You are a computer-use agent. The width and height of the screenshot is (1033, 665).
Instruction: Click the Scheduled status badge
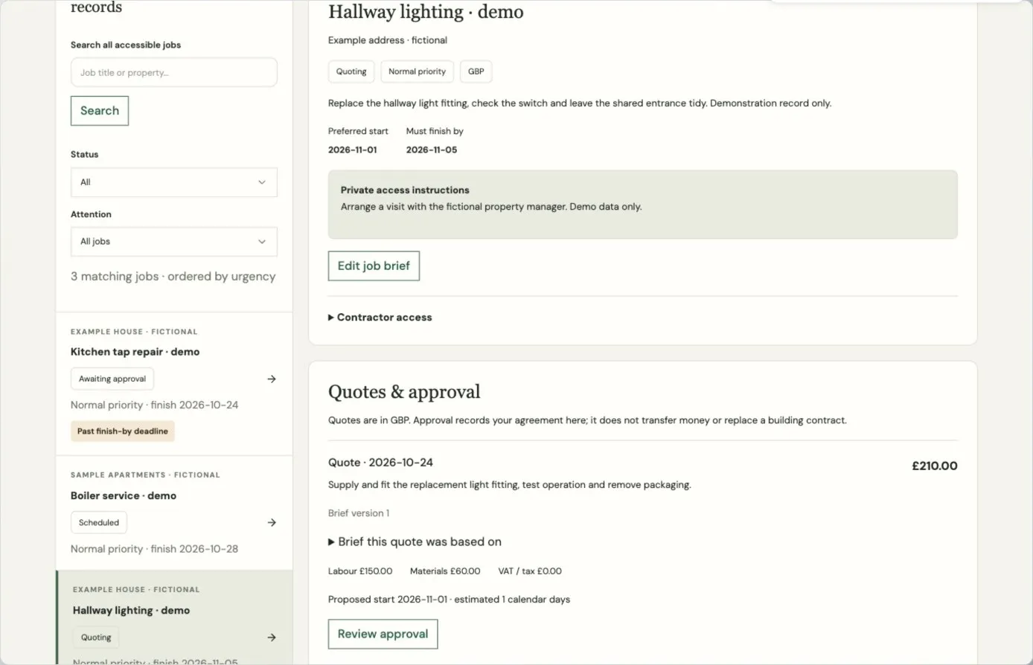[x=99, y=522]
